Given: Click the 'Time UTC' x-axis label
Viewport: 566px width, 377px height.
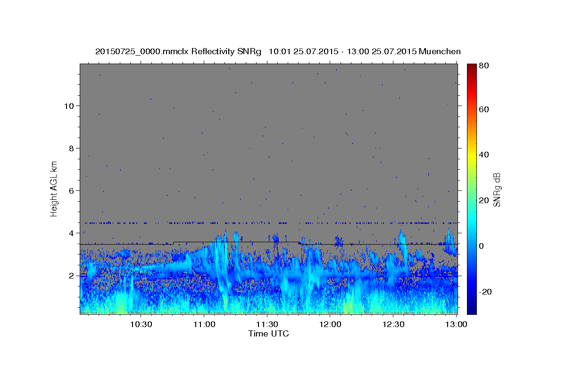Looking at the screenshot, I should (x=268, y=334).
